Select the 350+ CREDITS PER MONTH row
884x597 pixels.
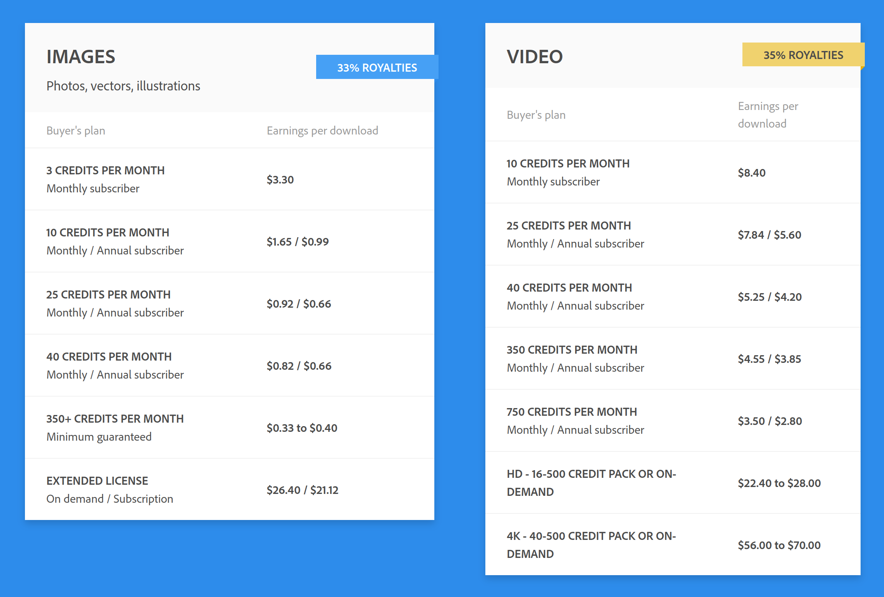(115, 419)
